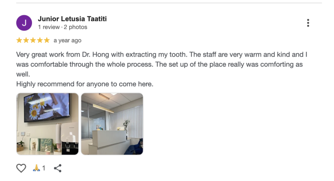Open reviewer name Junior Letusia Taatiti

(x=72, y=19)
